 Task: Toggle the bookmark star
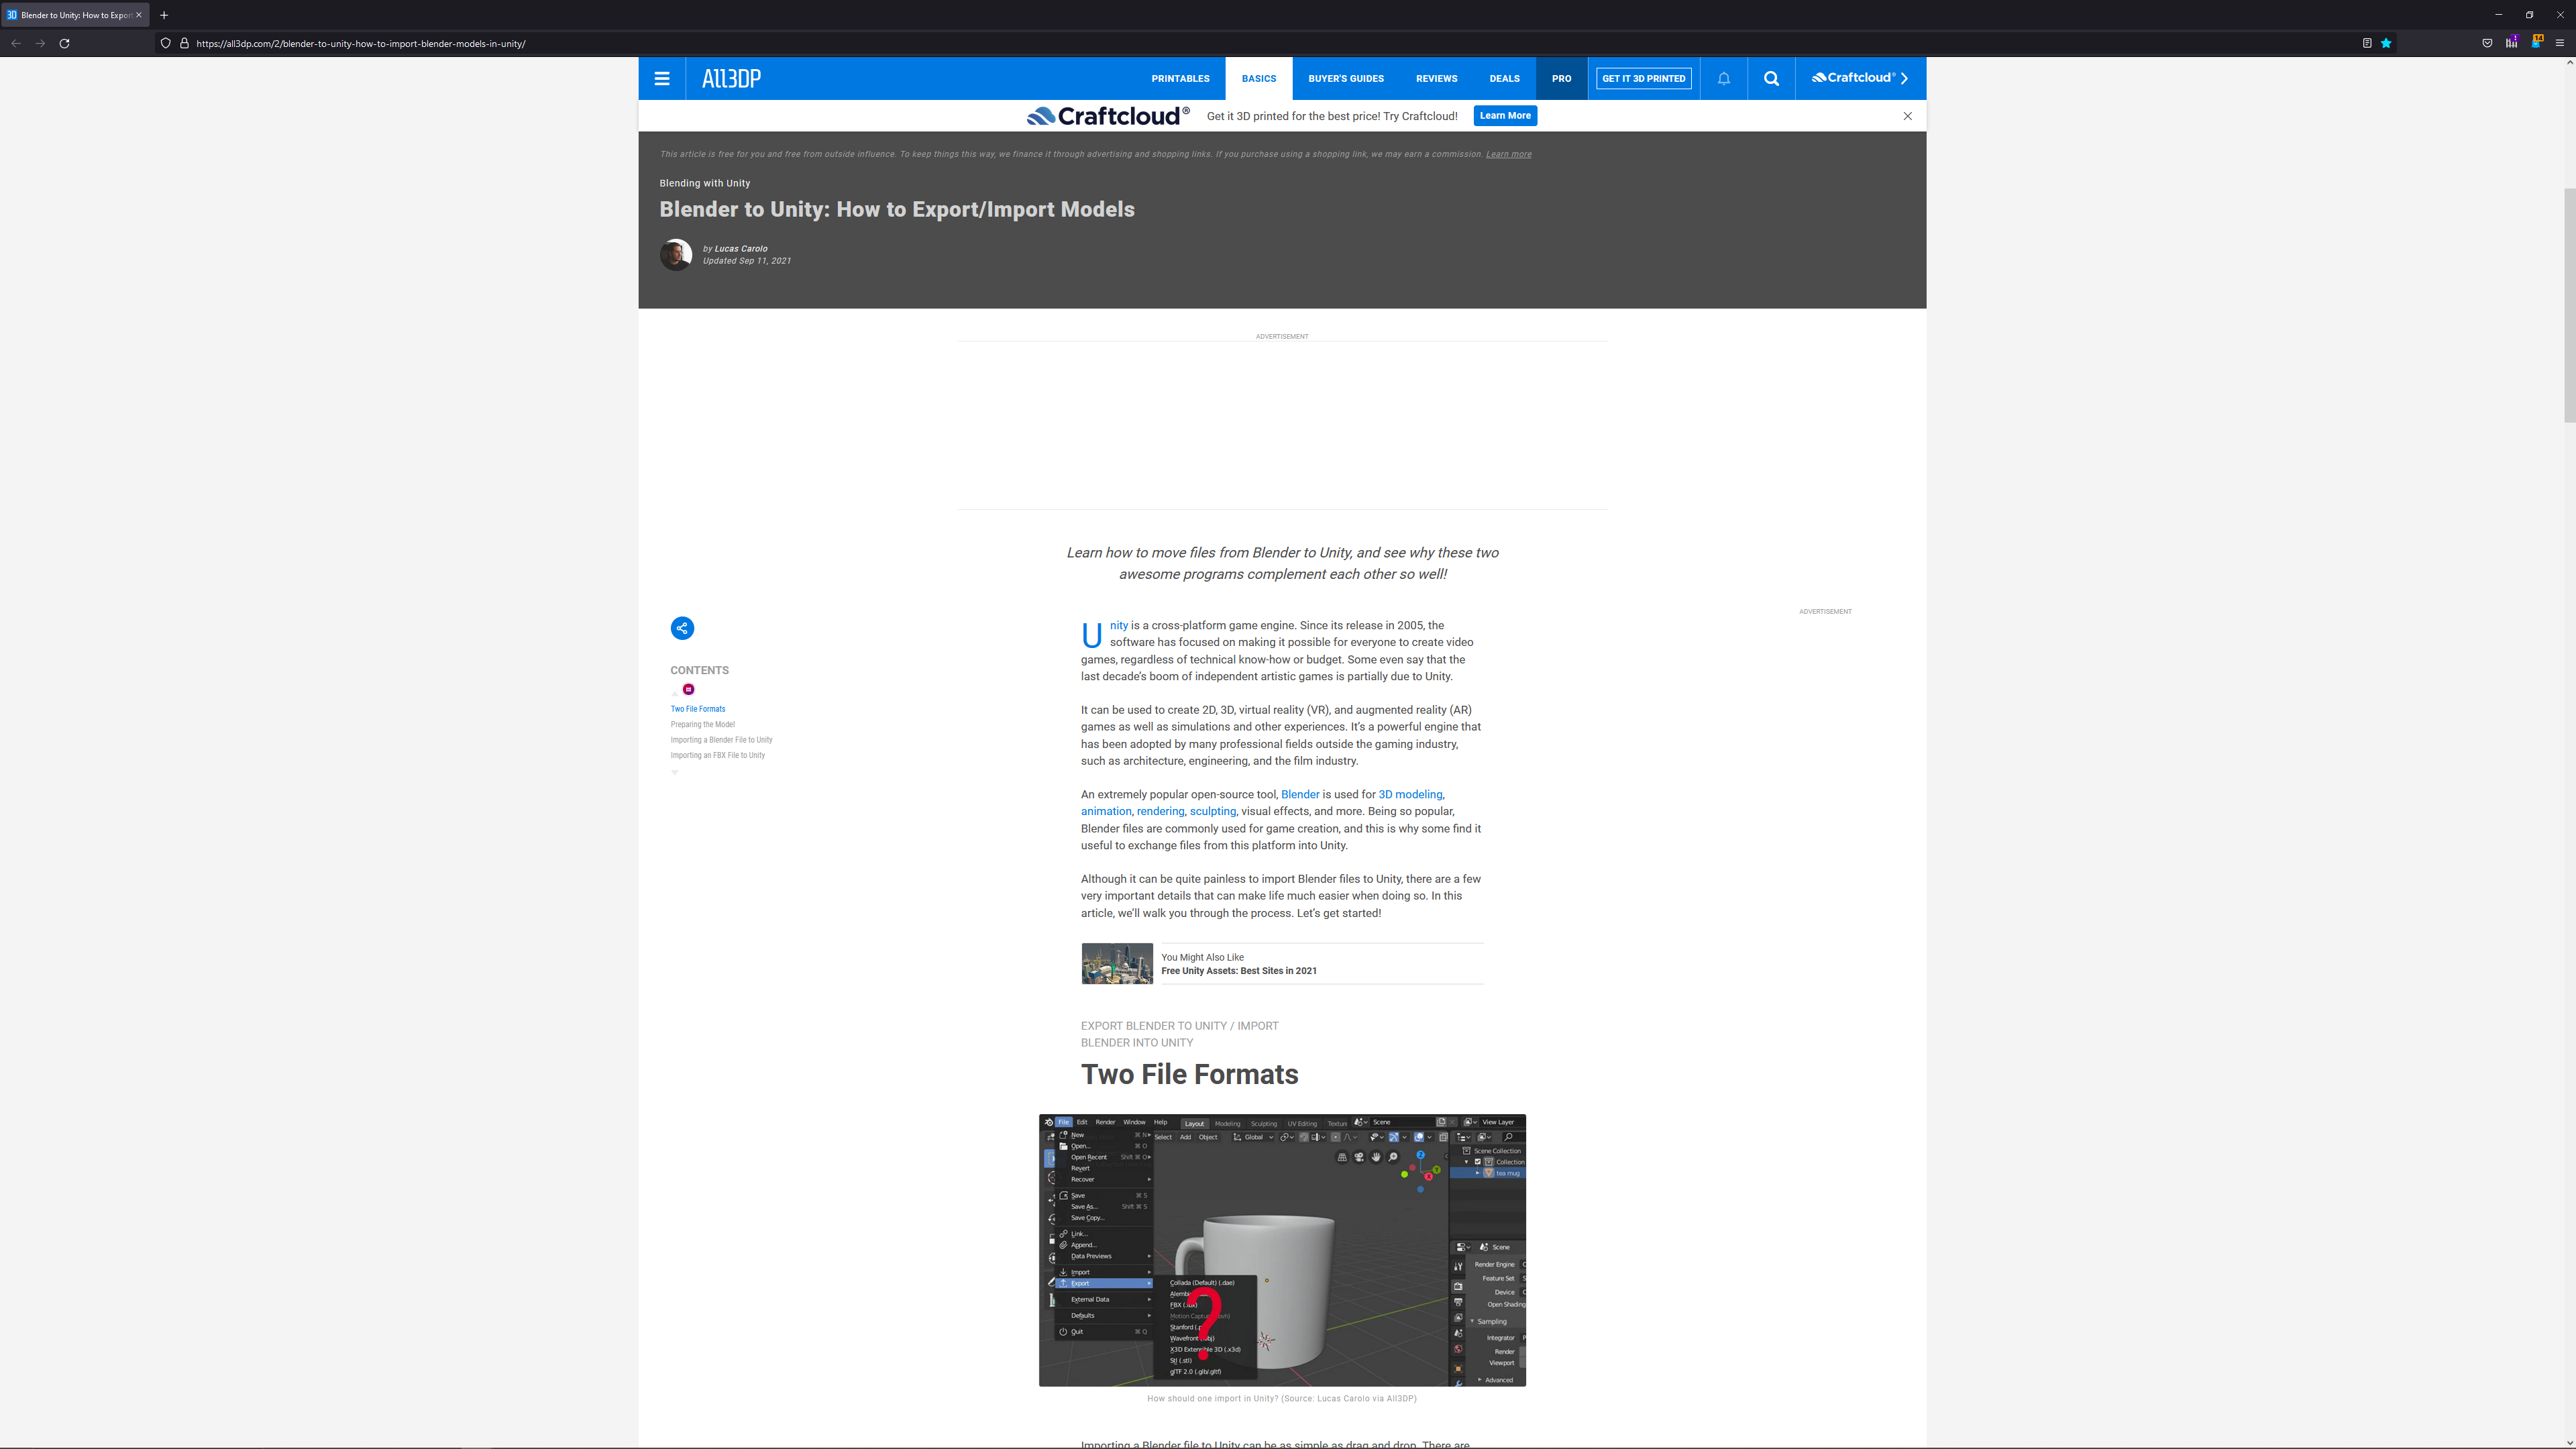[x=2386, y=43]
